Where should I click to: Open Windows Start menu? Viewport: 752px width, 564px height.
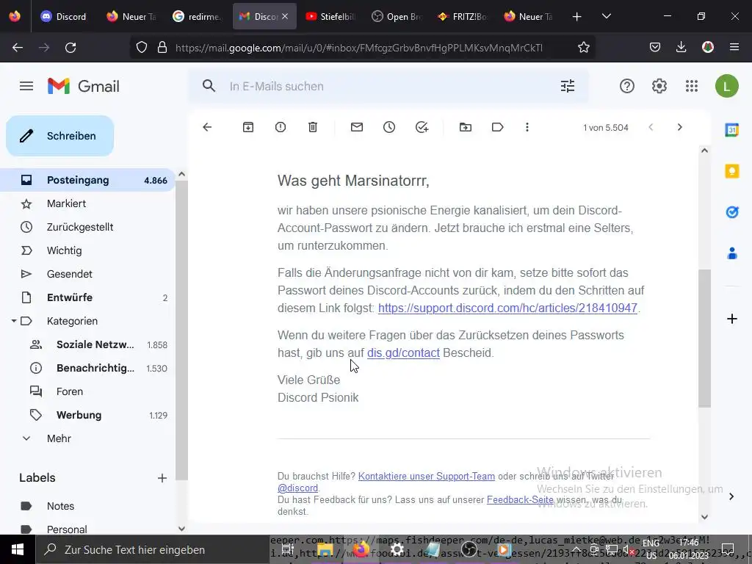coord(18,549)
